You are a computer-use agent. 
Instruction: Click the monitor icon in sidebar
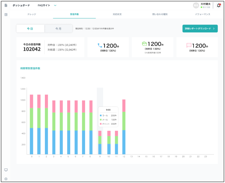[6, 170]
